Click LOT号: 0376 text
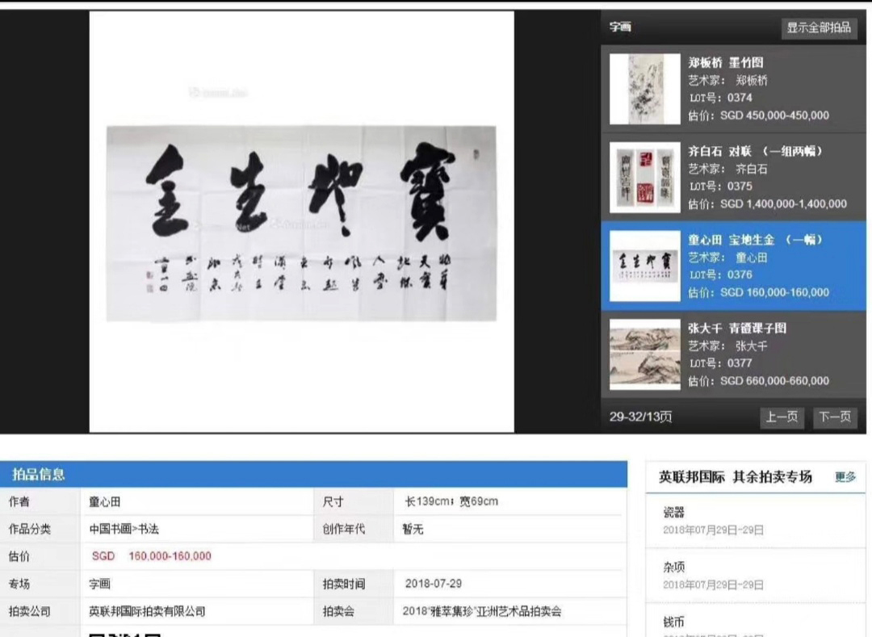Screen dimensions: 872x637 721,274
